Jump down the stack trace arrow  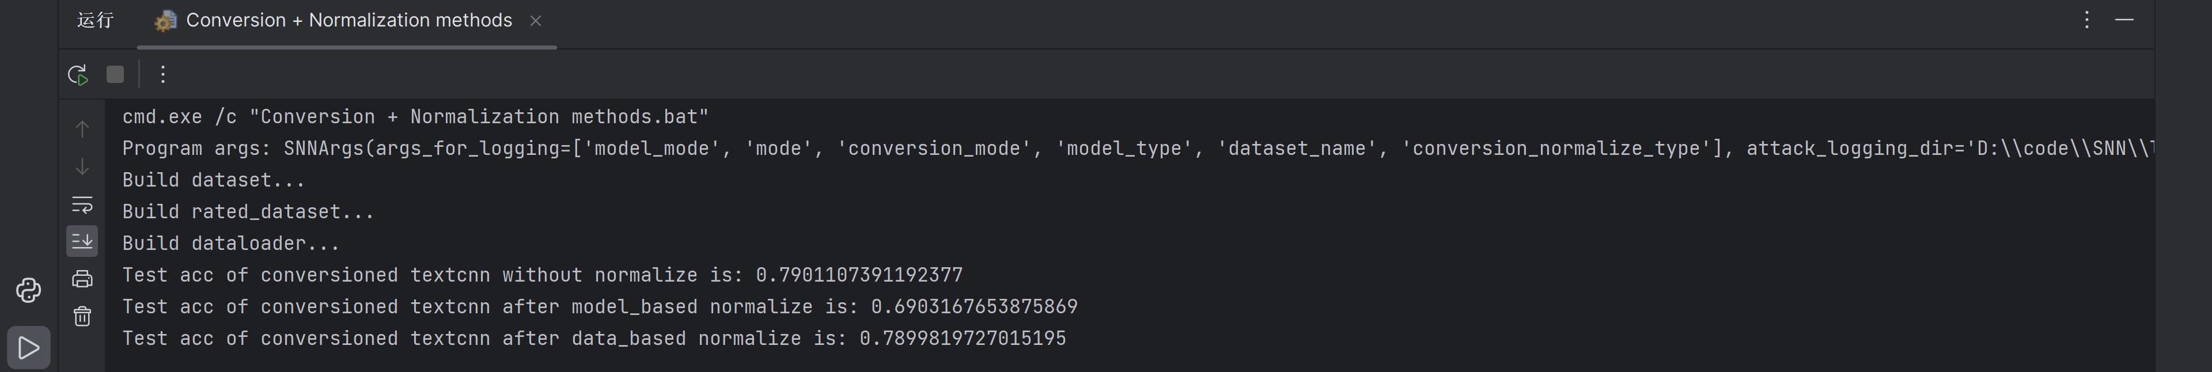click(82, 166)
